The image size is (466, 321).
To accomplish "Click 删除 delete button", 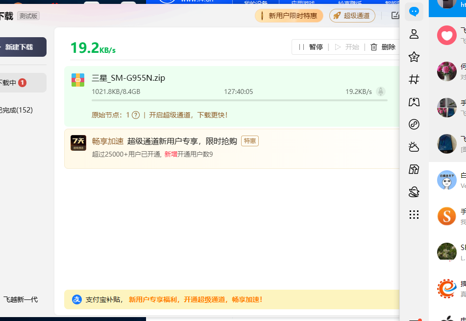I will pyautogui.click(x=389, y=47).
